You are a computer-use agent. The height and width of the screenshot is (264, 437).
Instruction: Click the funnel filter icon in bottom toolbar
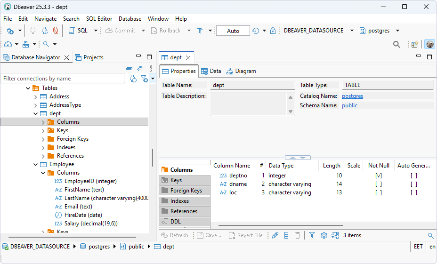click(x=312, y=235)
